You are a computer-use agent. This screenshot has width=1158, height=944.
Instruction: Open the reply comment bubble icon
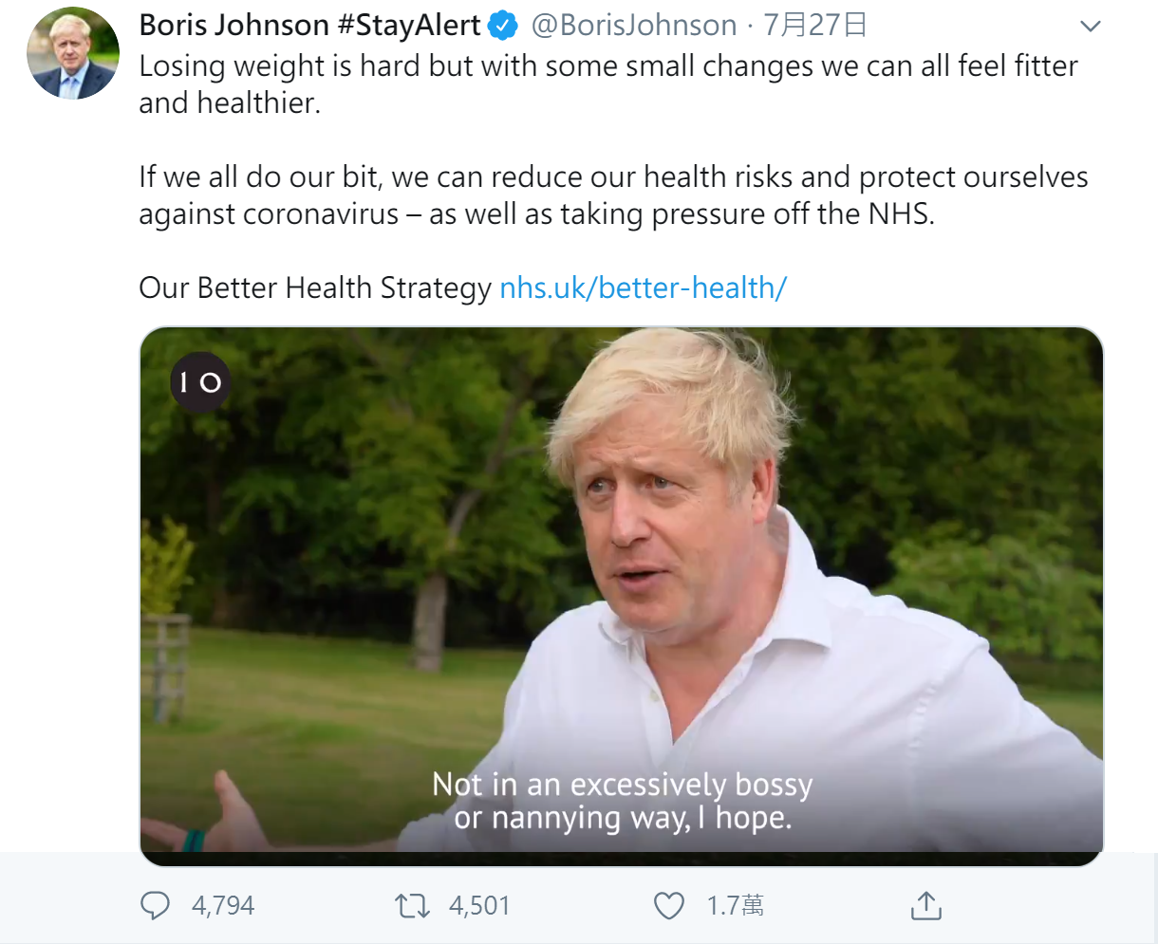pos(155,906)
